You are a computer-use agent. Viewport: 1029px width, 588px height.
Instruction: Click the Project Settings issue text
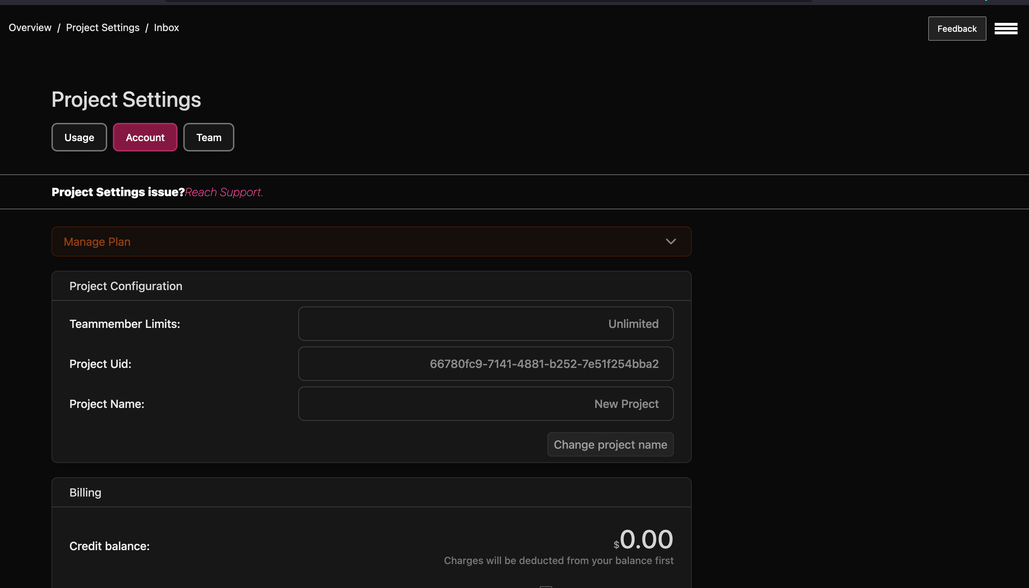click(118, 192)
